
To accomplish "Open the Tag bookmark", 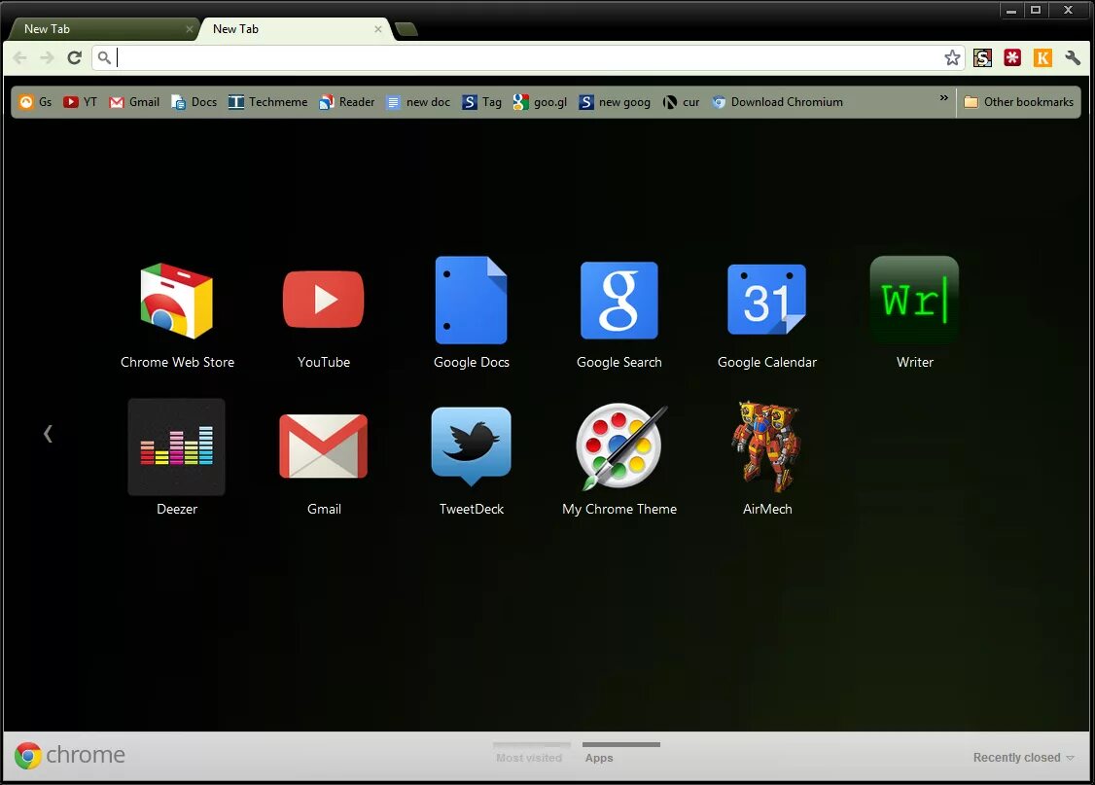I will [481, 102].
